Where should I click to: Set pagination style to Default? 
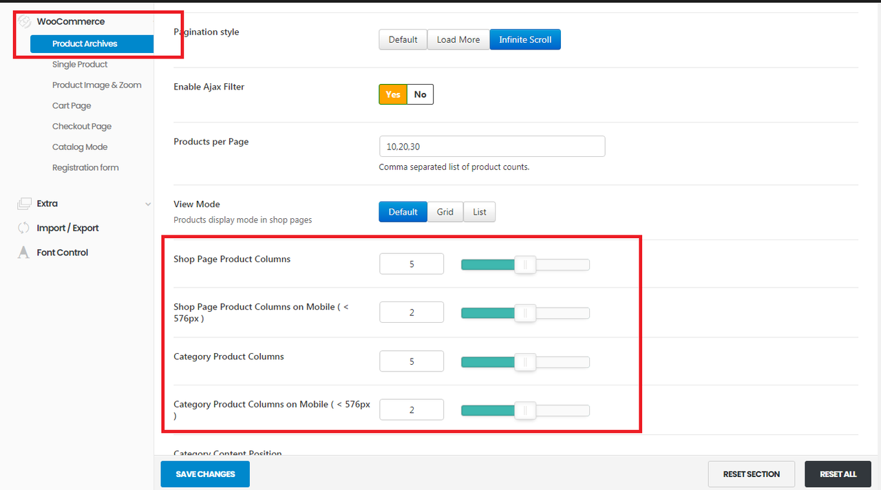pos(403,39)
